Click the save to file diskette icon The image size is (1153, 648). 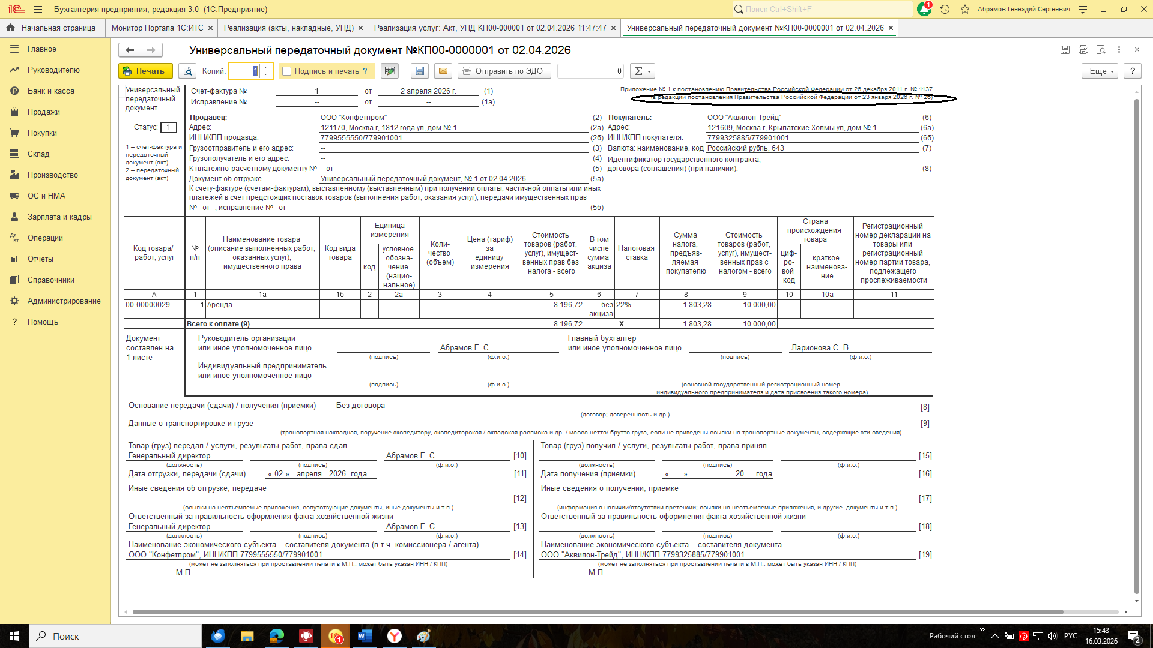tap(420, 71)
